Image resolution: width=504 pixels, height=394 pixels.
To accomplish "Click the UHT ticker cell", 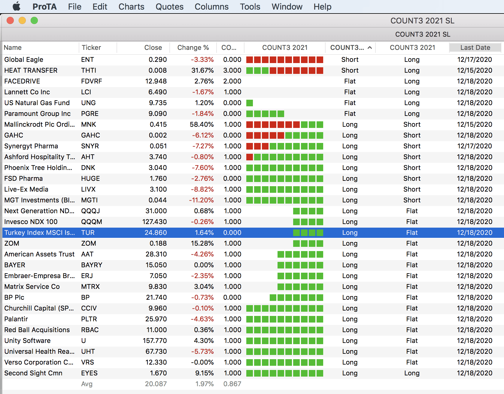I will (88, 351).
